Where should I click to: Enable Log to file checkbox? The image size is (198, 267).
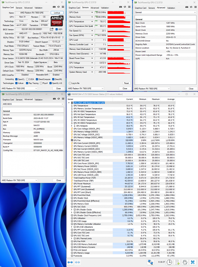(x=70, y=83)
